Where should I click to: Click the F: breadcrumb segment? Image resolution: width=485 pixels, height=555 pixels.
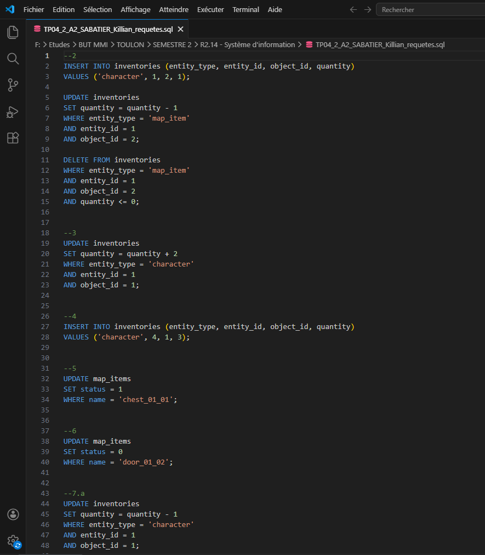point(37,44)
